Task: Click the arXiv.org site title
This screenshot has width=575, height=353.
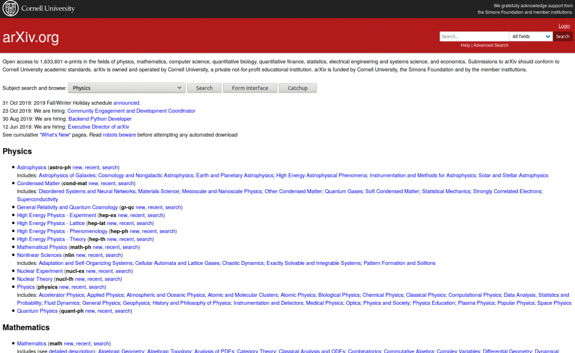Action: (x=31, y=38)
